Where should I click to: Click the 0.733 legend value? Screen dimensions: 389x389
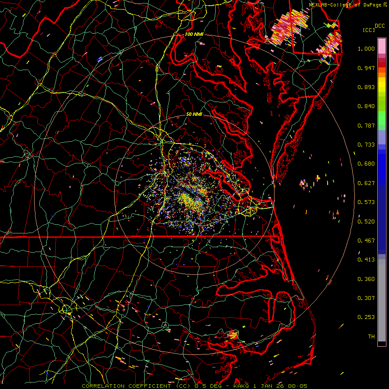click(366, 145)
